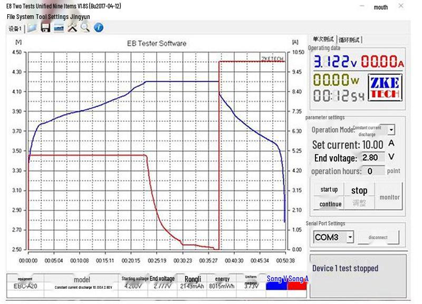Open the System menu
The image size is (422, 304).
point(25,17)
